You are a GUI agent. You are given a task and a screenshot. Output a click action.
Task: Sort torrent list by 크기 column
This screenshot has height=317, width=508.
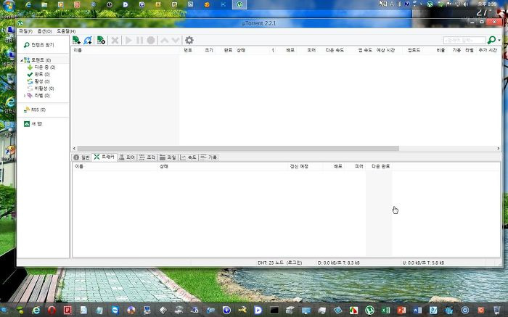click(x=209, y=50)
